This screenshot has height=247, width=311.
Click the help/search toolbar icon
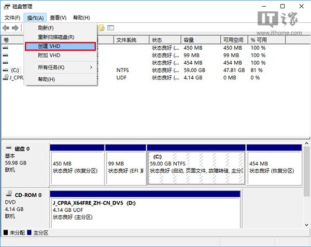102,28
